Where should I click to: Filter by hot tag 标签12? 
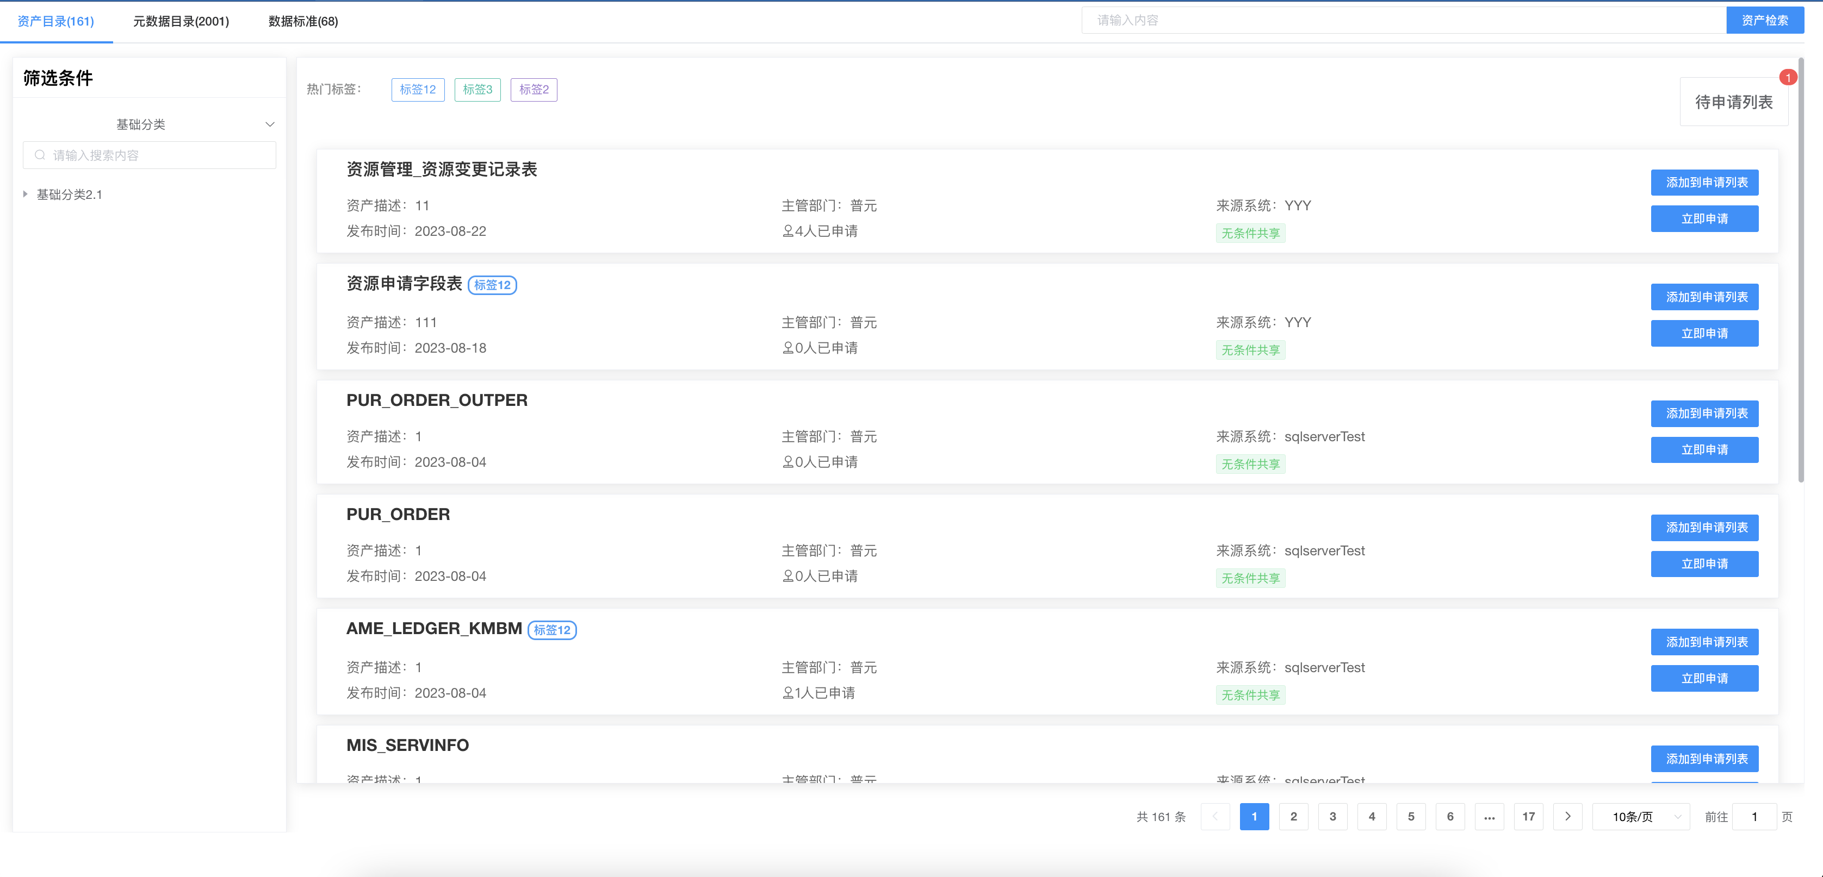tap(418, 89)
